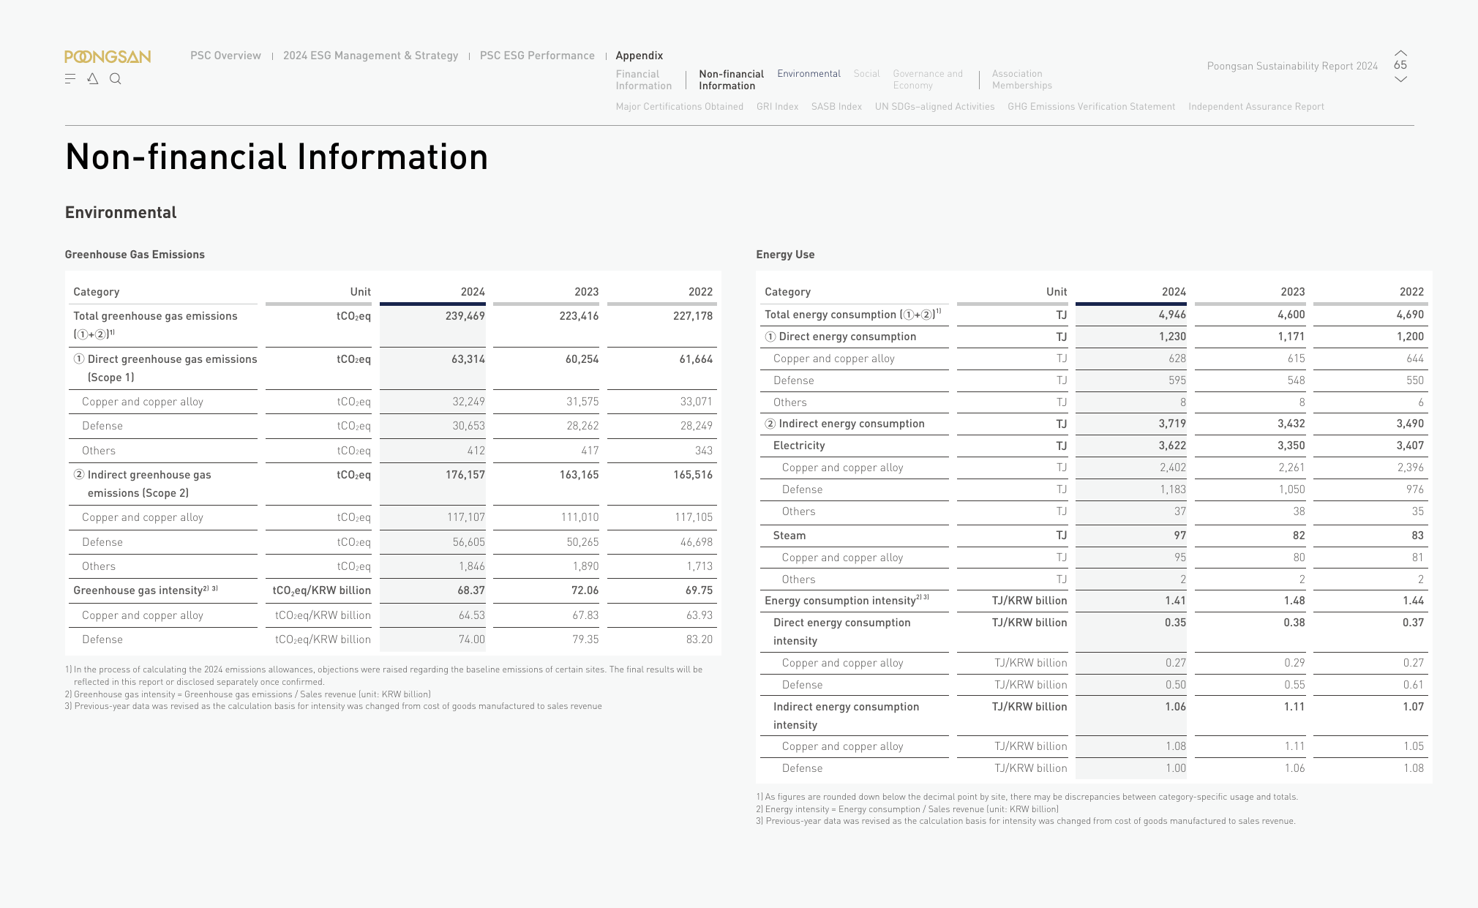Screen dimensions: 1478x908
Task: Click greenhouse gas intensity value 68.37
Action: click(471, 590)
